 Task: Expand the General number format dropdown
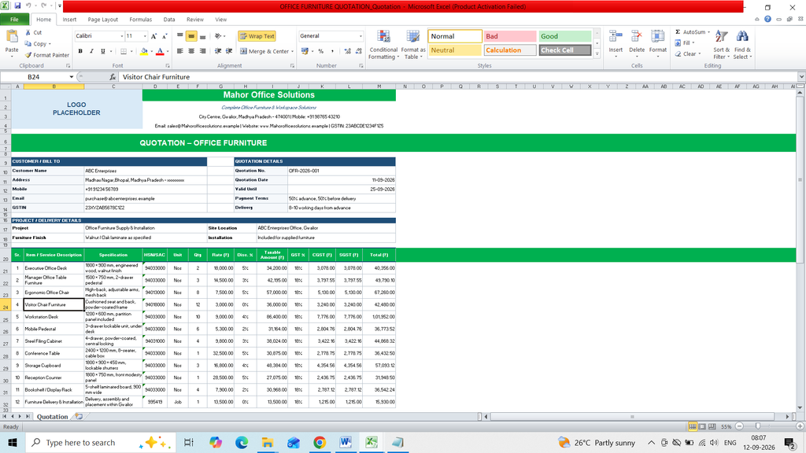[360, 36]
